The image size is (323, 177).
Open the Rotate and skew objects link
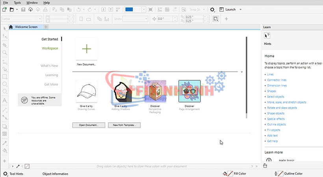[282, 108]
